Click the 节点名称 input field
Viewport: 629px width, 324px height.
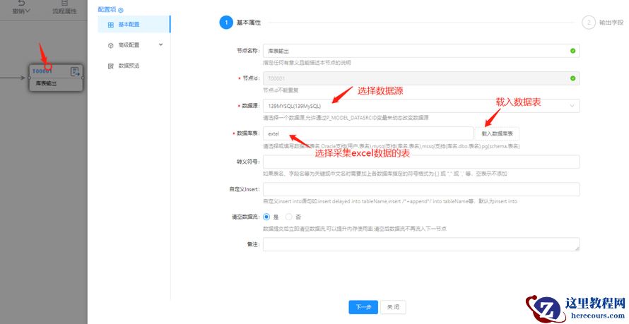click(421, 51)
